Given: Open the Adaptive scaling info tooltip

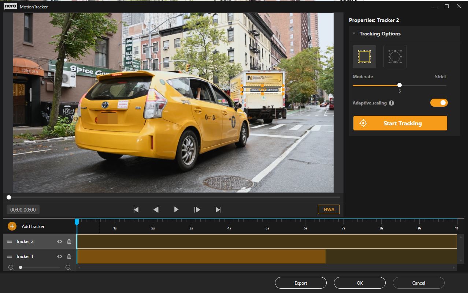Looking at the screenshot, I should click(x=391, y=103).
